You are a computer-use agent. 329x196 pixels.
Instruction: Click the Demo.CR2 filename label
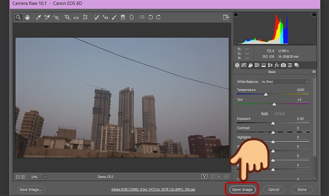(105, 177)
